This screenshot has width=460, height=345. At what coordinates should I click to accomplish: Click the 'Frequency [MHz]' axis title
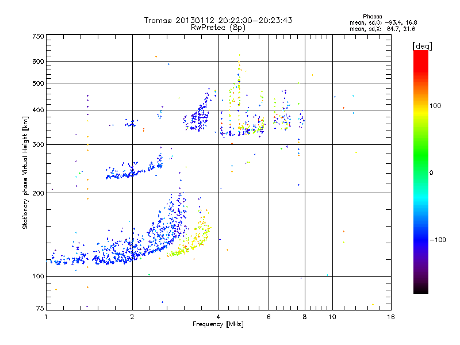click(218, 324)
